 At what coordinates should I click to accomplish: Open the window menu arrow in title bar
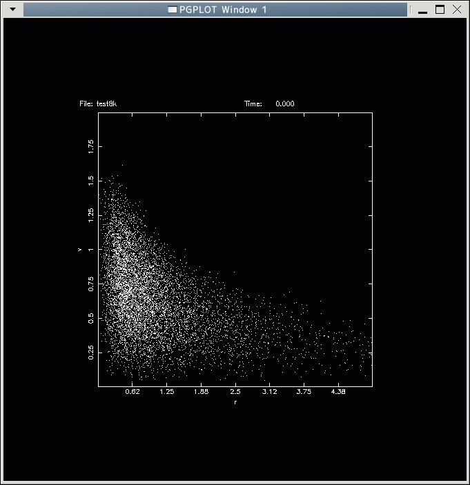[12, 10]
